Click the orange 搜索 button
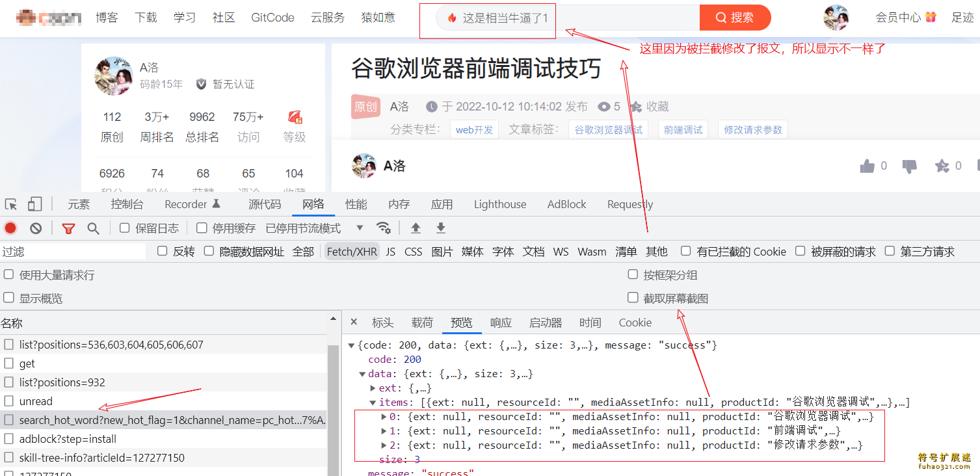The height and width of the screenshot is (476, 980). coord(735,18)
